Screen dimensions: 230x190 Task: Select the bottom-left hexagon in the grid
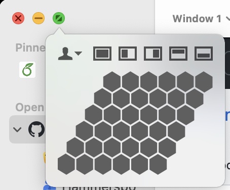66,164
